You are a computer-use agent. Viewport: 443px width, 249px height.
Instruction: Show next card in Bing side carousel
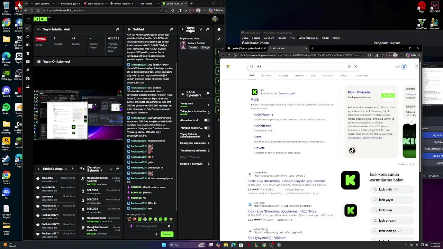pos(412,122)
